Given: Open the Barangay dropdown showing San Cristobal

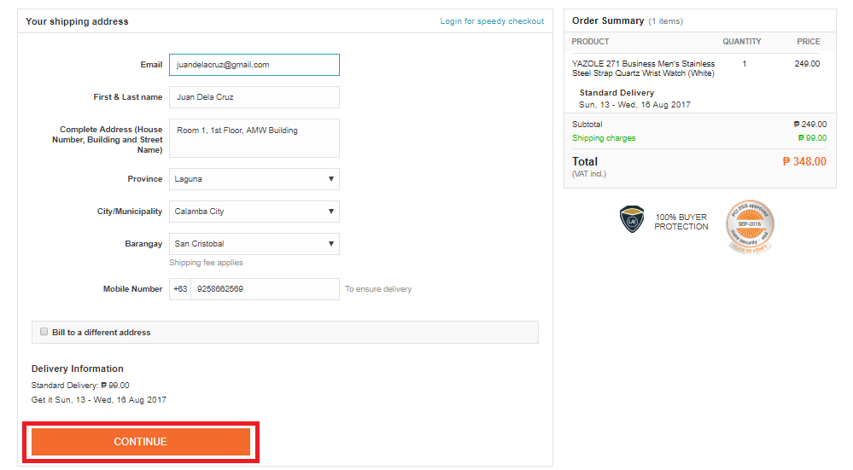Looking at the screenshot, I should pos(254,244).
